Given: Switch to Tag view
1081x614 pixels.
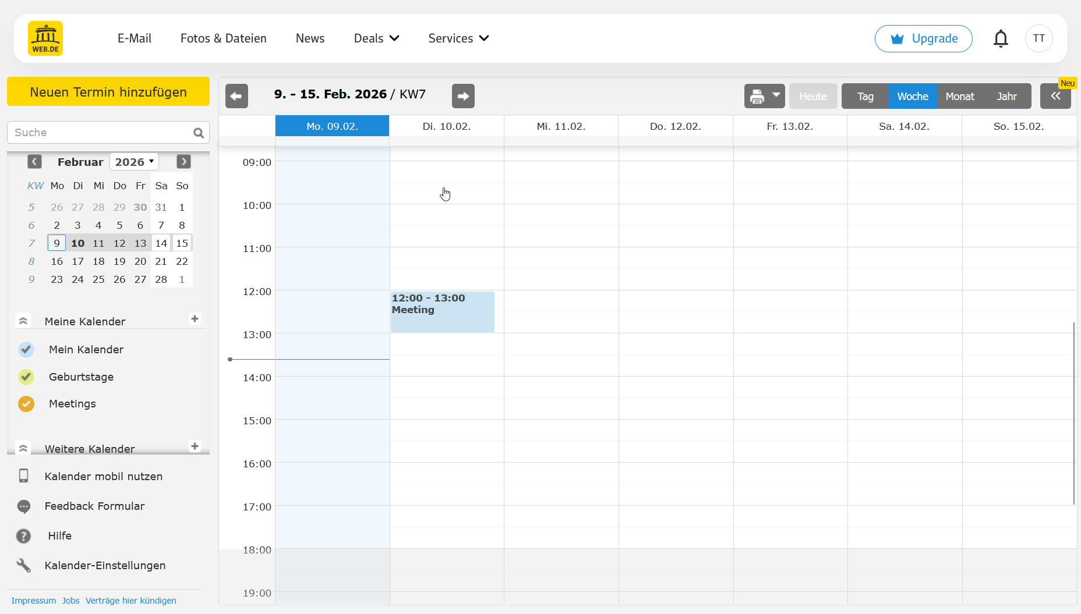Looking at the screenshot, I should [865, 96].
